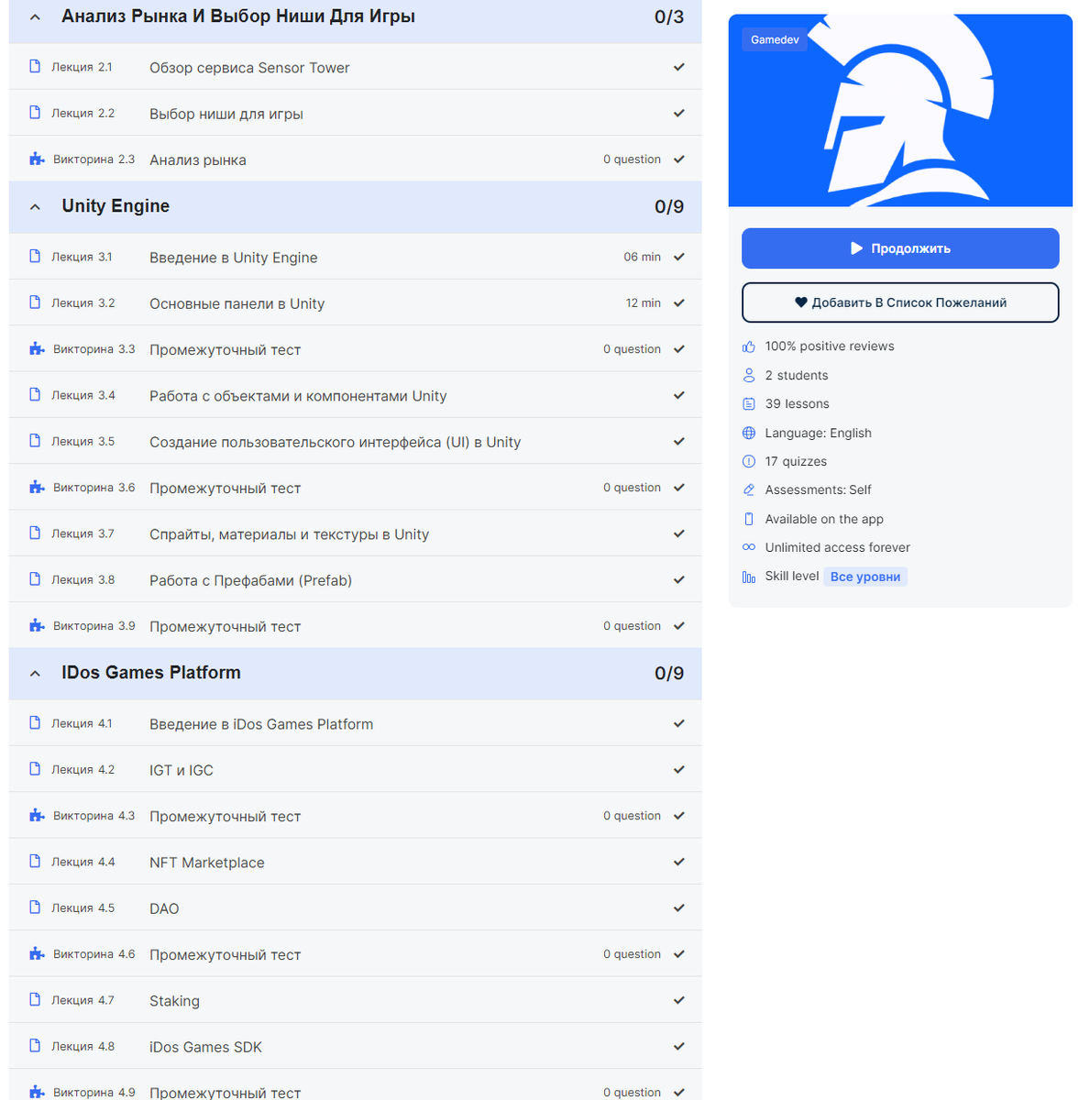Click the puzzle icon of Викторина 2.3
This screenshot has height=1100, width=1079.
(37, 159)
